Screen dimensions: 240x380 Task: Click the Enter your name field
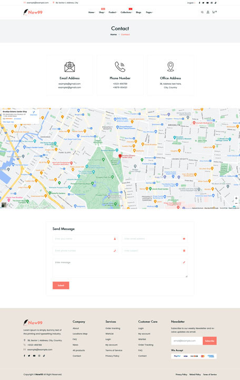pyautogui.click(x=85, y=239)
